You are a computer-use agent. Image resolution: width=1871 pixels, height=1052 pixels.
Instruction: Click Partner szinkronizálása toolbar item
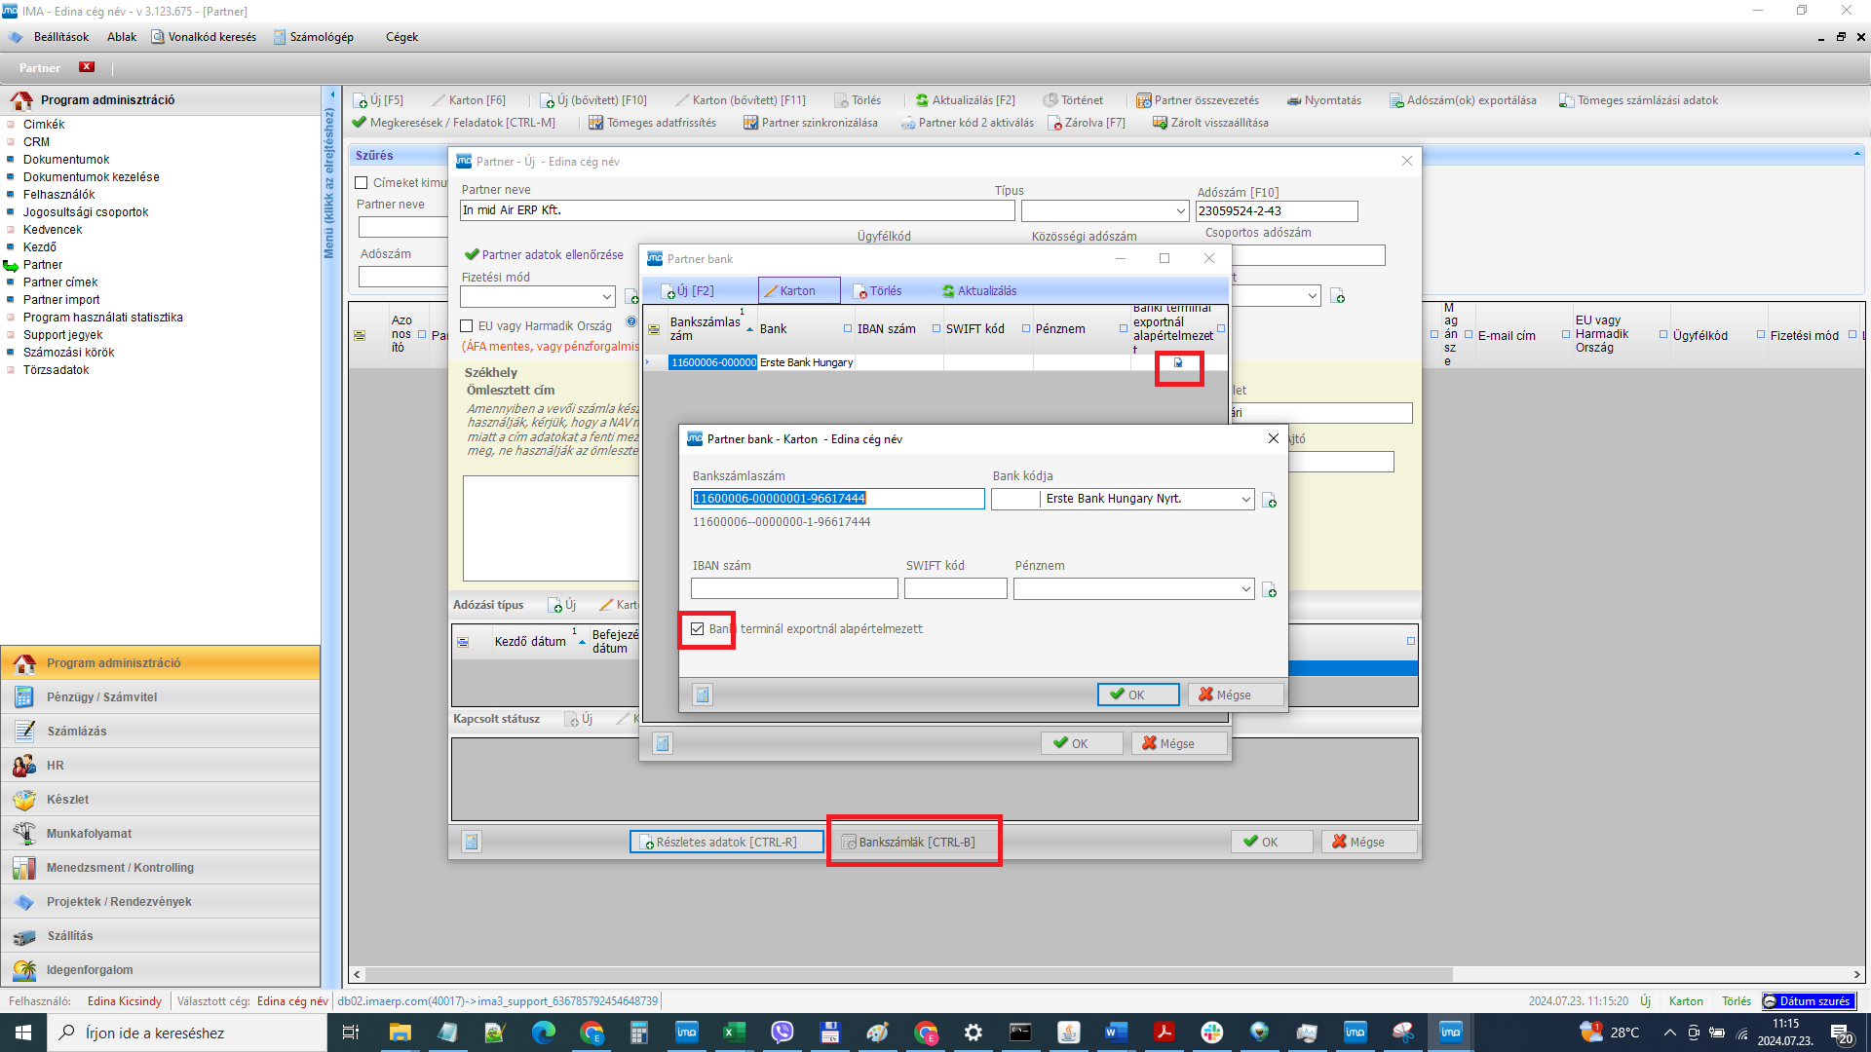pyautogui.click(x=810, y=123)
